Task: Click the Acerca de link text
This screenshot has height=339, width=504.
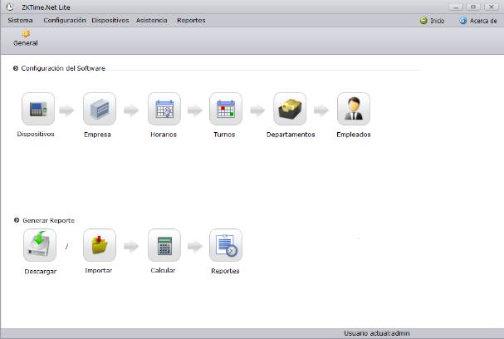Action: tap(483, 21)
